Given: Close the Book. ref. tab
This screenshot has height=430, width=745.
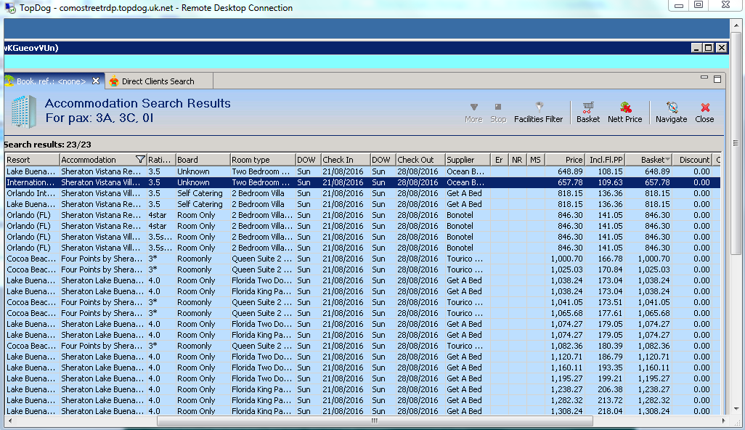Looking at the screenshot, I should click(x=96, y=81).
